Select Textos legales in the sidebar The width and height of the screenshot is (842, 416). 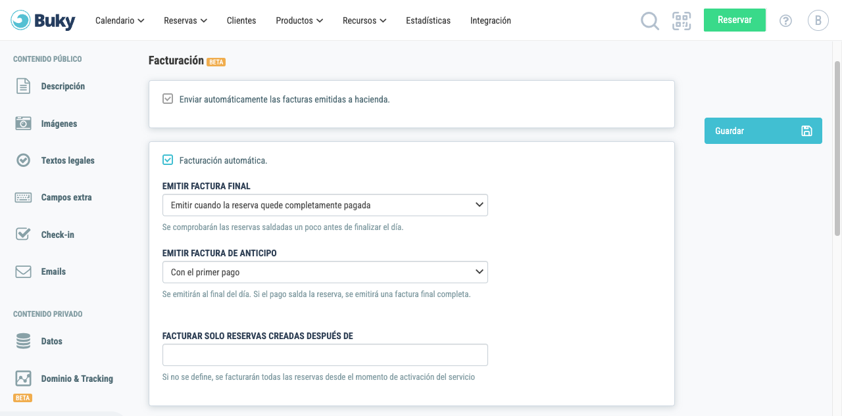click(68, 160)
